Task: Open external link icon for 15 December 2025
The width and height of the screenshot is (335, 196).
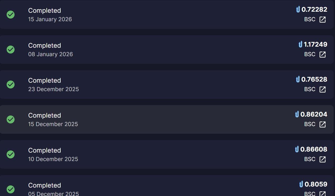Action: 323,124
